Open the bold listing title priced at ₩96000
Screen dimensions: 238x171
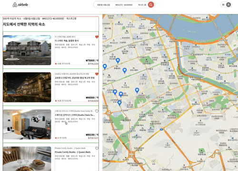pyautogui.click(x=75, y=78)
